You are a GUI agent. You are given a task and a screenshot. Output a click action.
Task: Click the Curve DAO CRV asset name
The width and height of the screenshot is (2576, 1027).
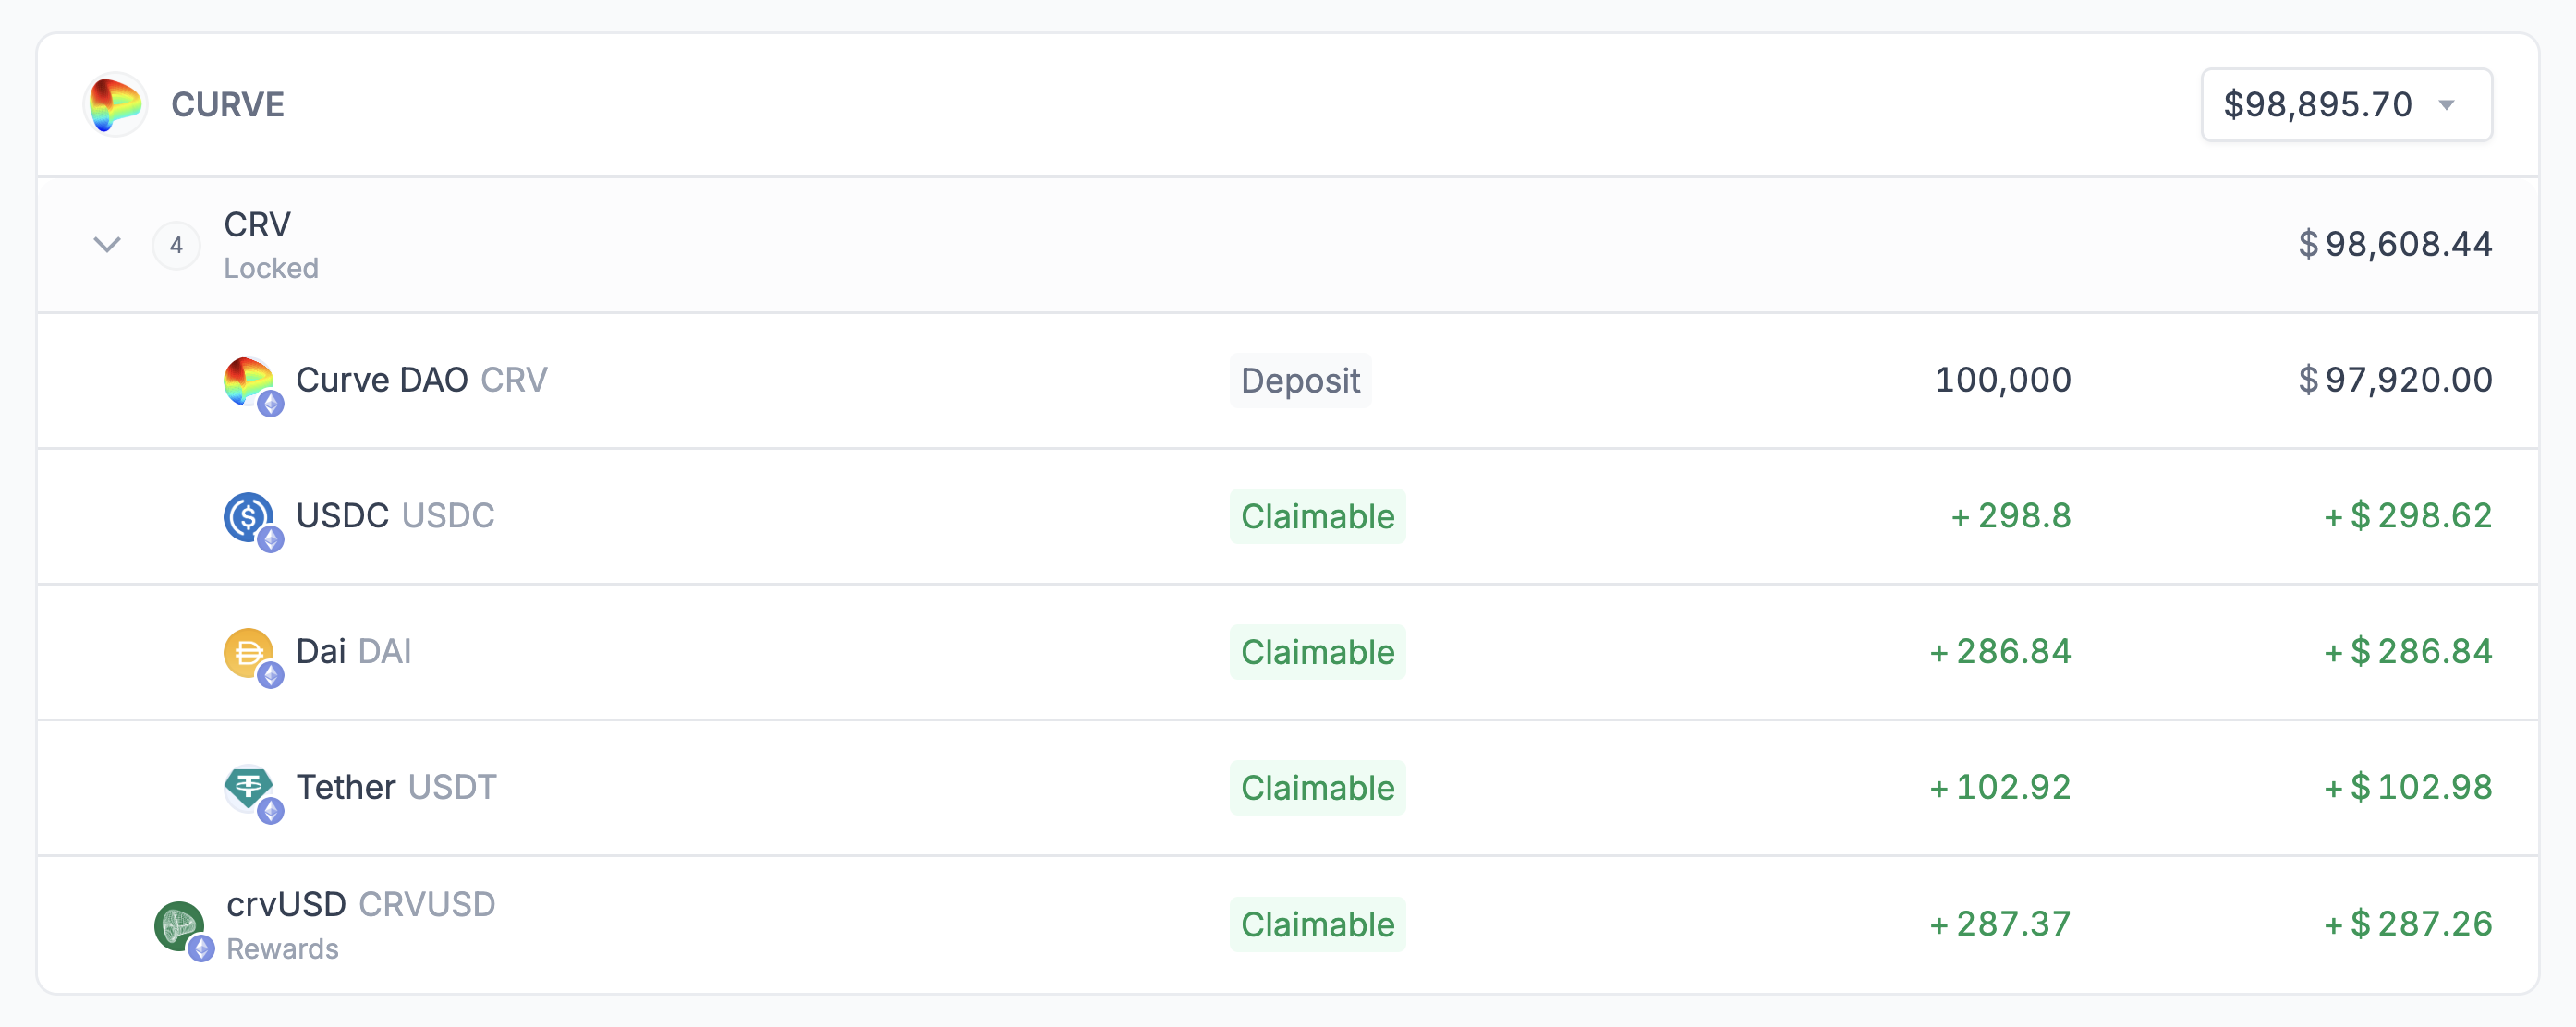[421, 380]
